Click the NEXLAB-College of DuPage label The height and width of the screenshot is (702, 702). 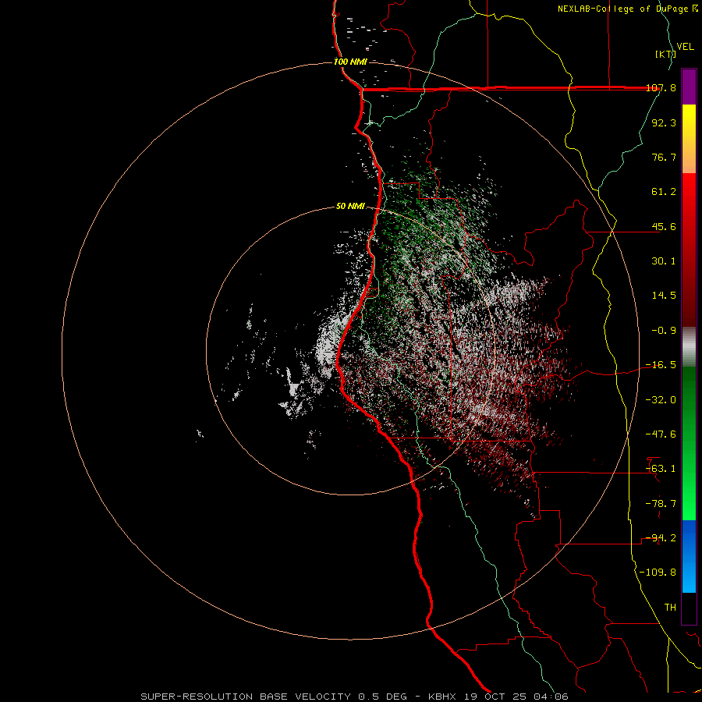pyautogui.click(x=628, y=9)
